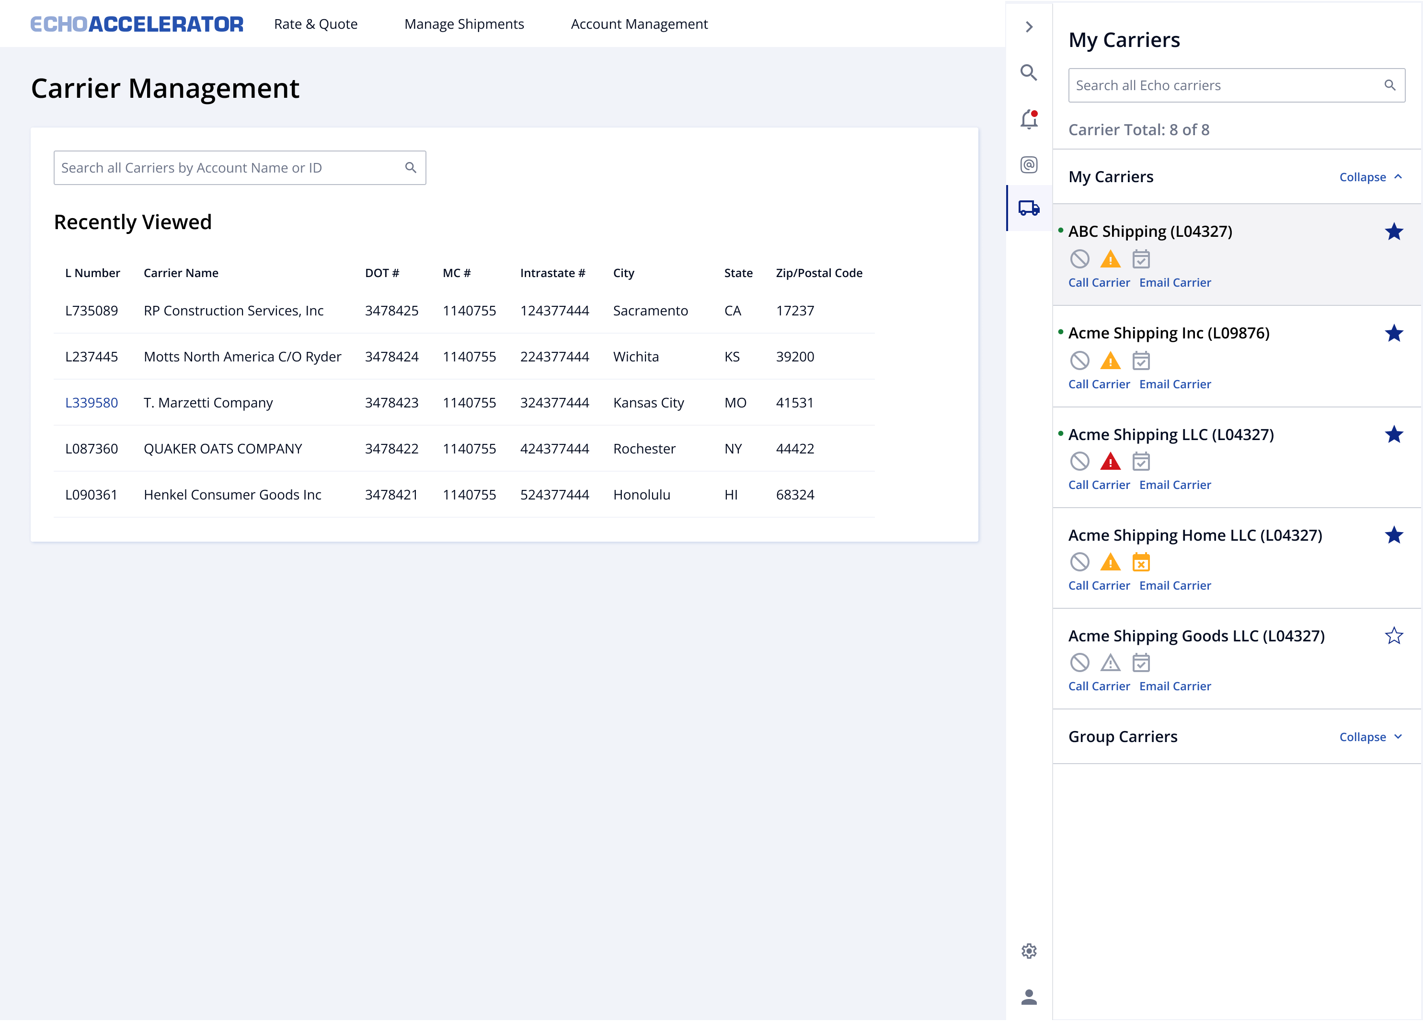The width and height of the screenshot is (1423, 1022).
Task: Click the blocked icon for Acme Shipping Inc
Action: pyautogui.click(x=1080, y=360)
